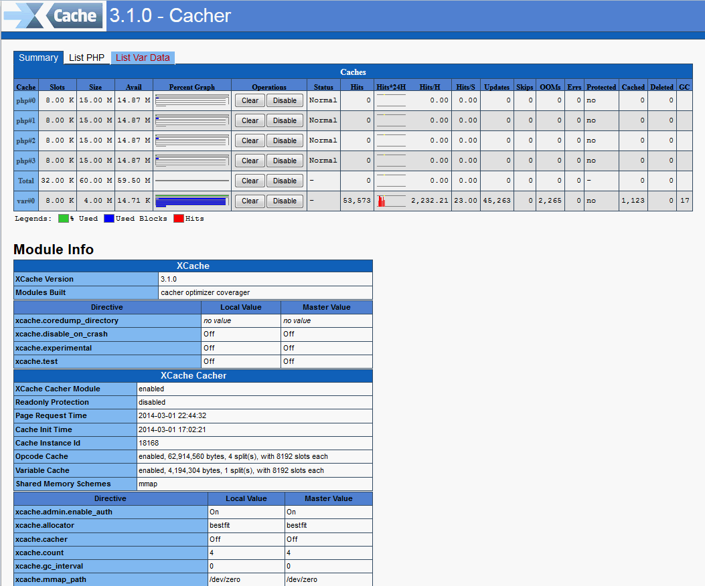Clear the php#1 cache
This screenshot has width=705, height=586.
[x=250, y=120]
